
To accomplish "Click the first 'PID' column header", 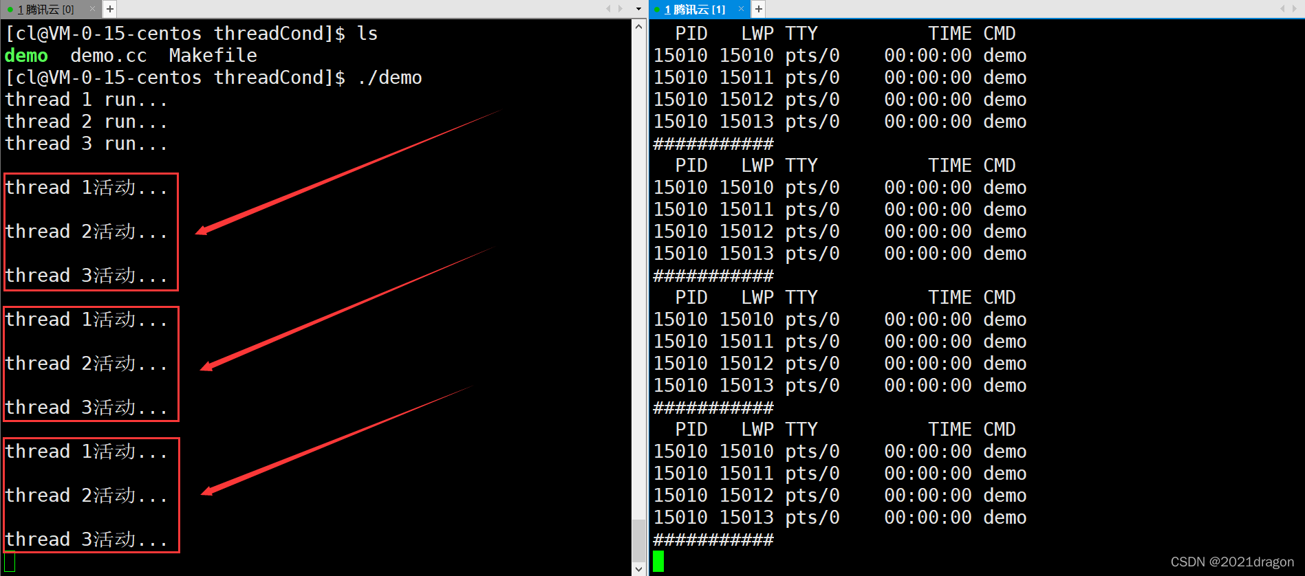I will click(x=691, y=34).
